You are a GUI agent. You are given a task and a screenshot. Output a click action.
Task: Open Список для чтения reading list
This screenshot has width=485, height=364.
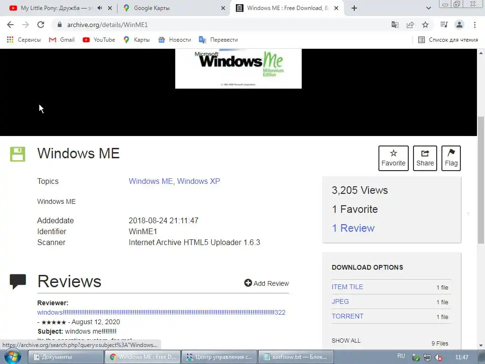(448, 40)
